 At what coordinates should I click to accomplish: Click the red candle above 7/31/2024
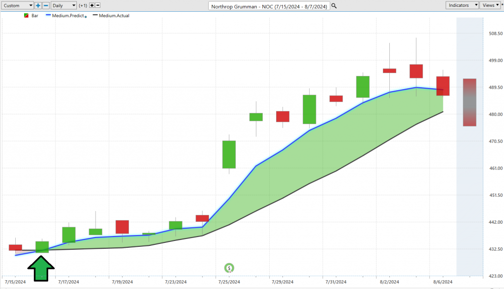click(336, 99)
